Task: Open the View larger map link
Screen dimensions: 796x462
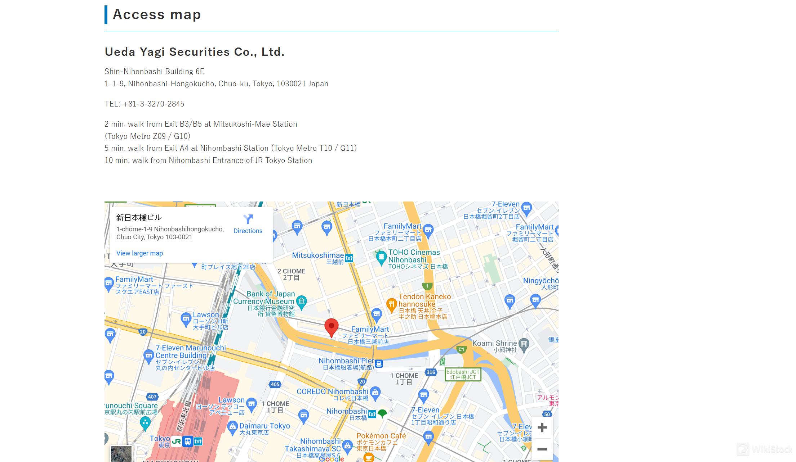Action: click(x=139, y=253)
